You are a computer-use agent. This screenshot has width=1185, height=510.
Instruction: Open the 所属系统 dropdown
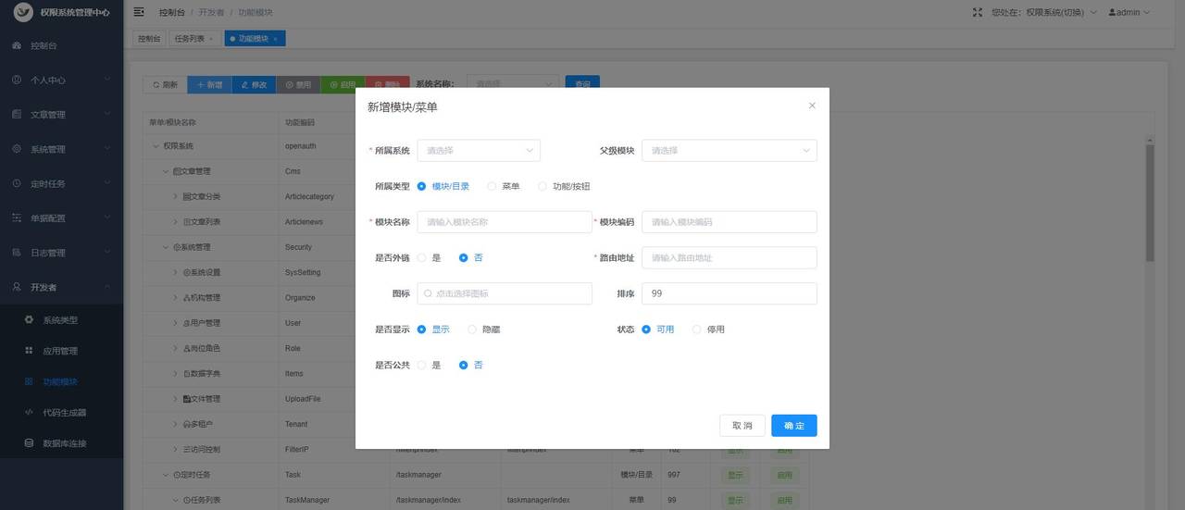479,150
